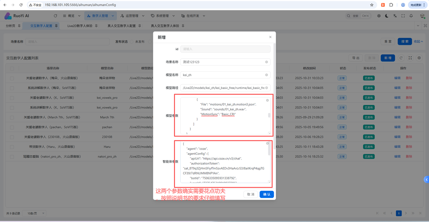Click inside the 模型路径 input field

click(x=223, y=88)
